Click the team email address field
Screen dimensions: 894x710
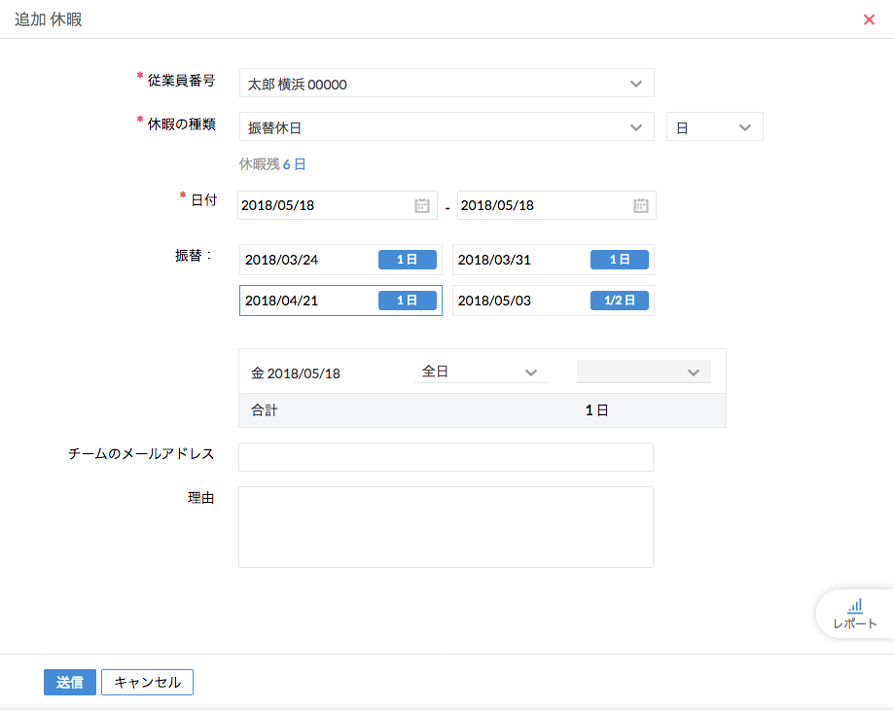pyautogui.click(x=446, y=457)
